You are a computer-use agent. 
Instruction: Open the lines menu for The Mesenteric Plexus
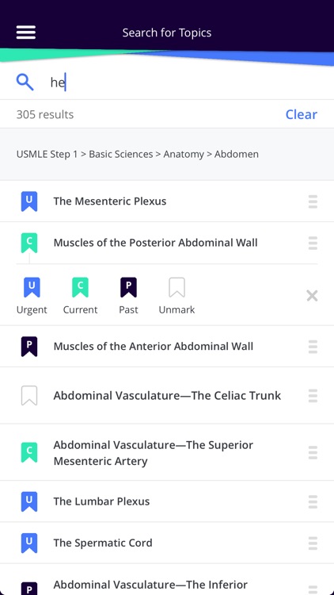coord(313,202)
